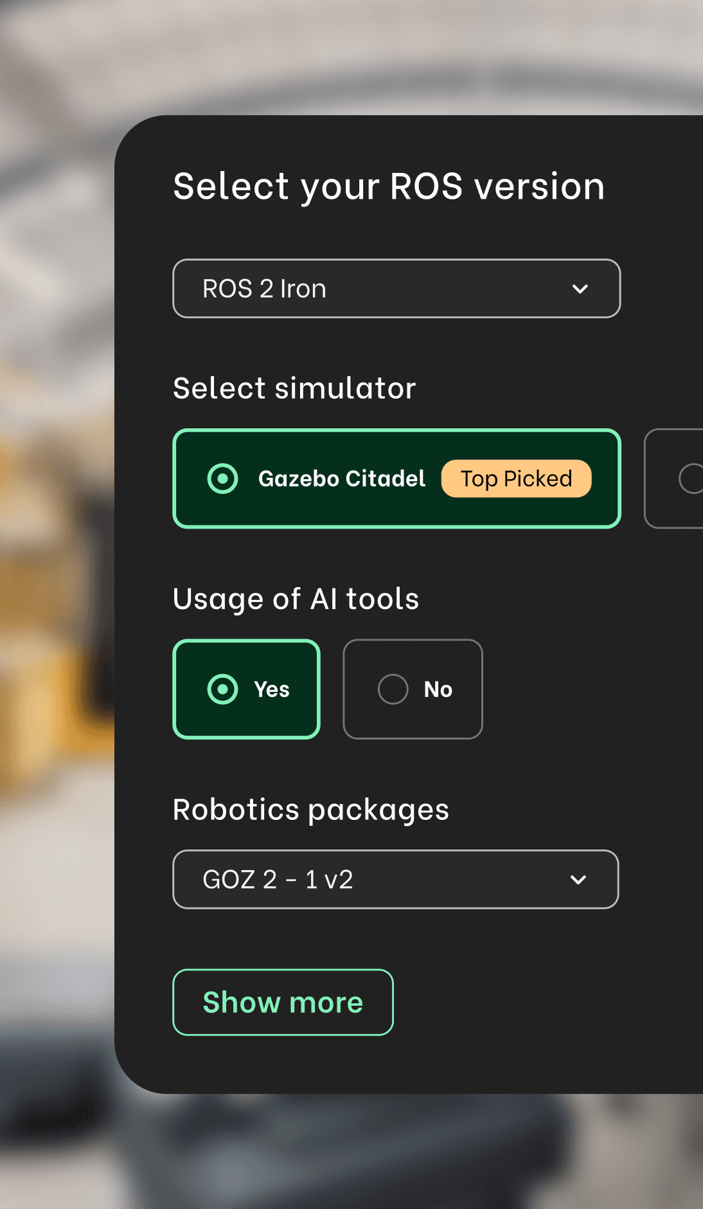Click the chevron in the Robotics packages dropdown
Screen dimensions: 703x1209
point(578,880)
